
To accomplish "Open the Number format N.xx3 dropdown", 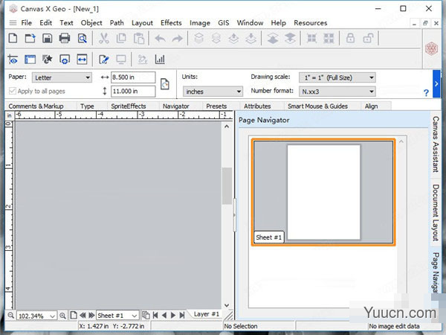I will (x=337, y=92).
